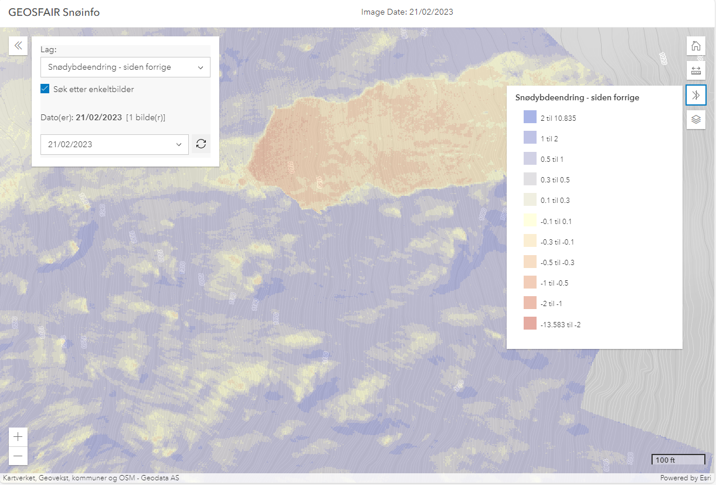Screen dimensions: 716x485
Task: Click the 'Dato(er): 21/02/2023' label
Action: coord(81,117)
